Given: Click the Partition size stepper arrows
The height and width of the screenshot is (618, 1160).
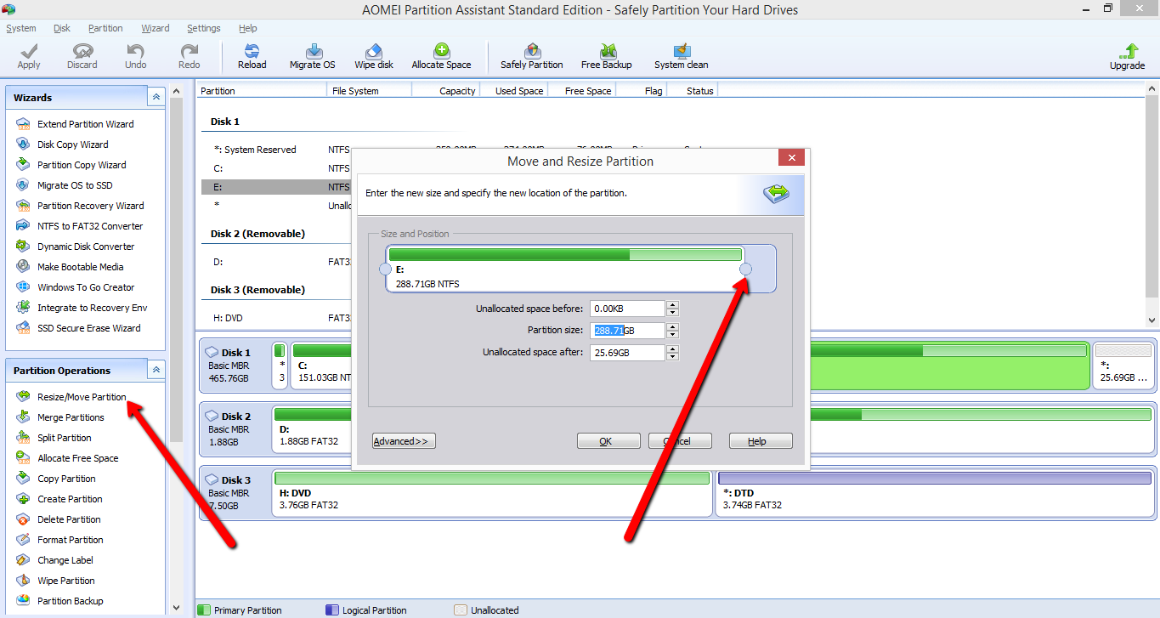Looking at the screenshot, I should tap(672, 331).
